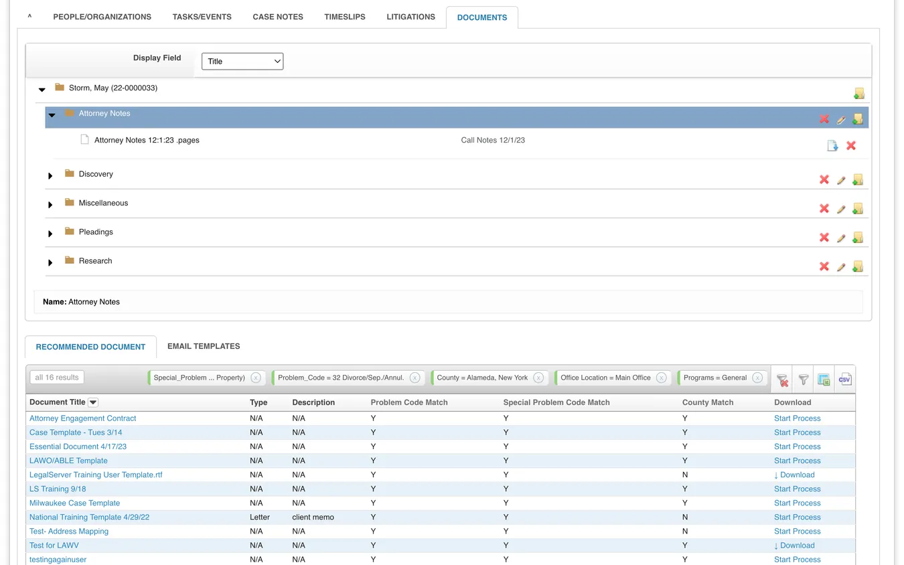Add document to Research folder
The height and width of the screenshot is (565, 904).
858,266
